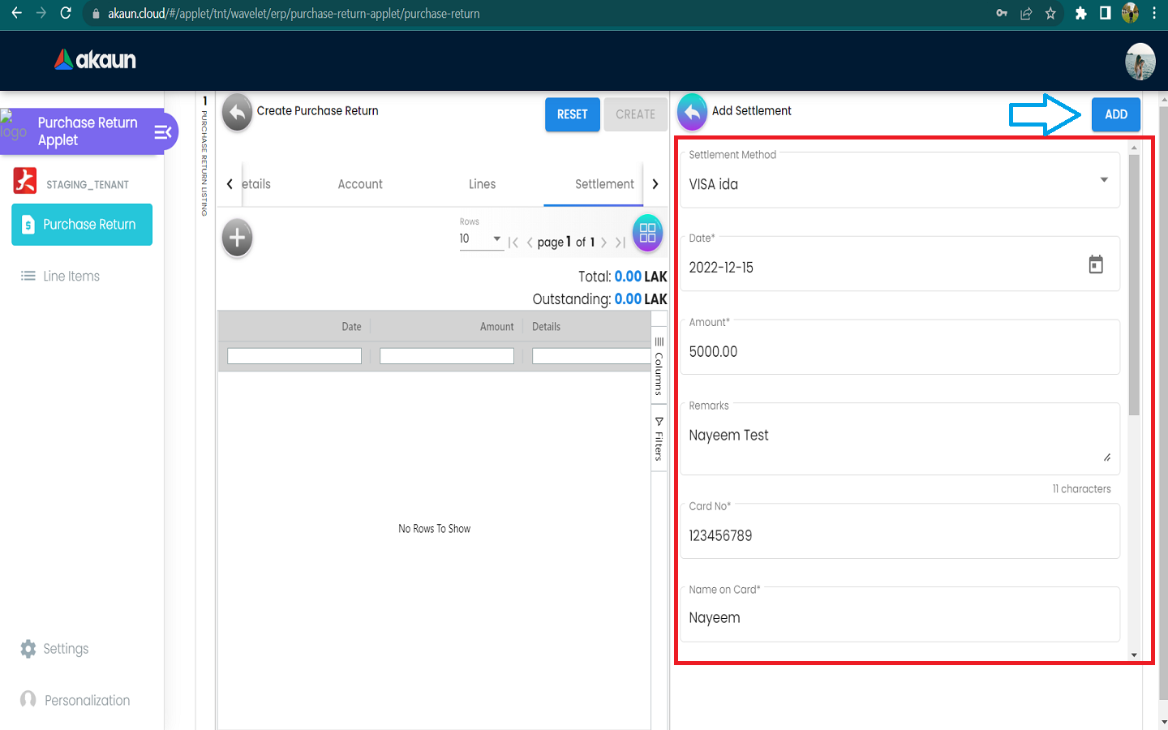Add a new settlement row with plus

238,238
